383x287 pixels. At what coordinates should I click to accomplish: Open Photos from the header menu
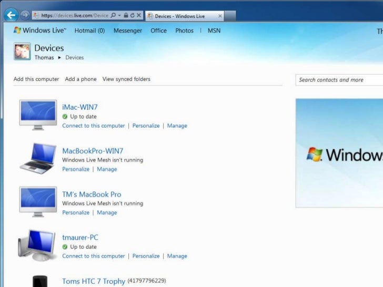tap(185, 30)
